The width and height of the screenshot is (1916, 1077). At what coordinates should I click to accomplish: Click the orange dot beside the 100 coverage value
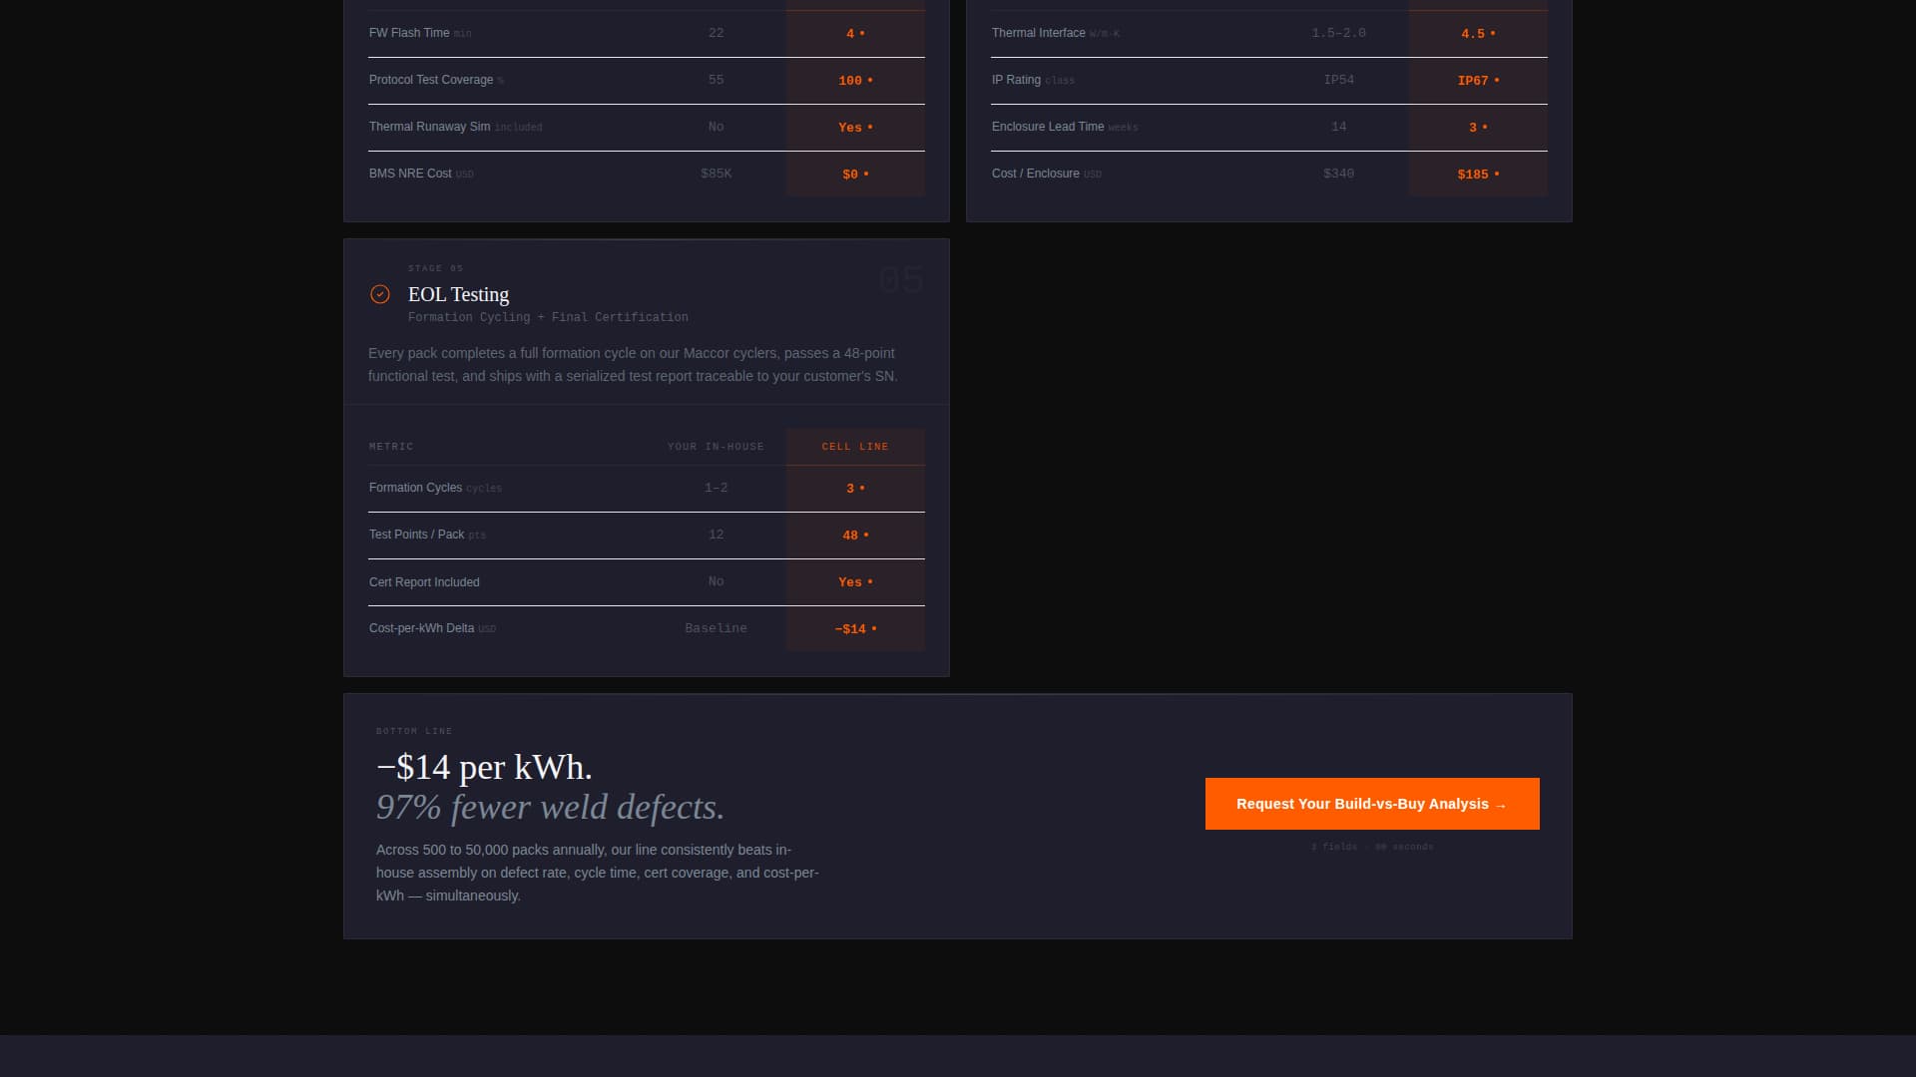point(870,80)
